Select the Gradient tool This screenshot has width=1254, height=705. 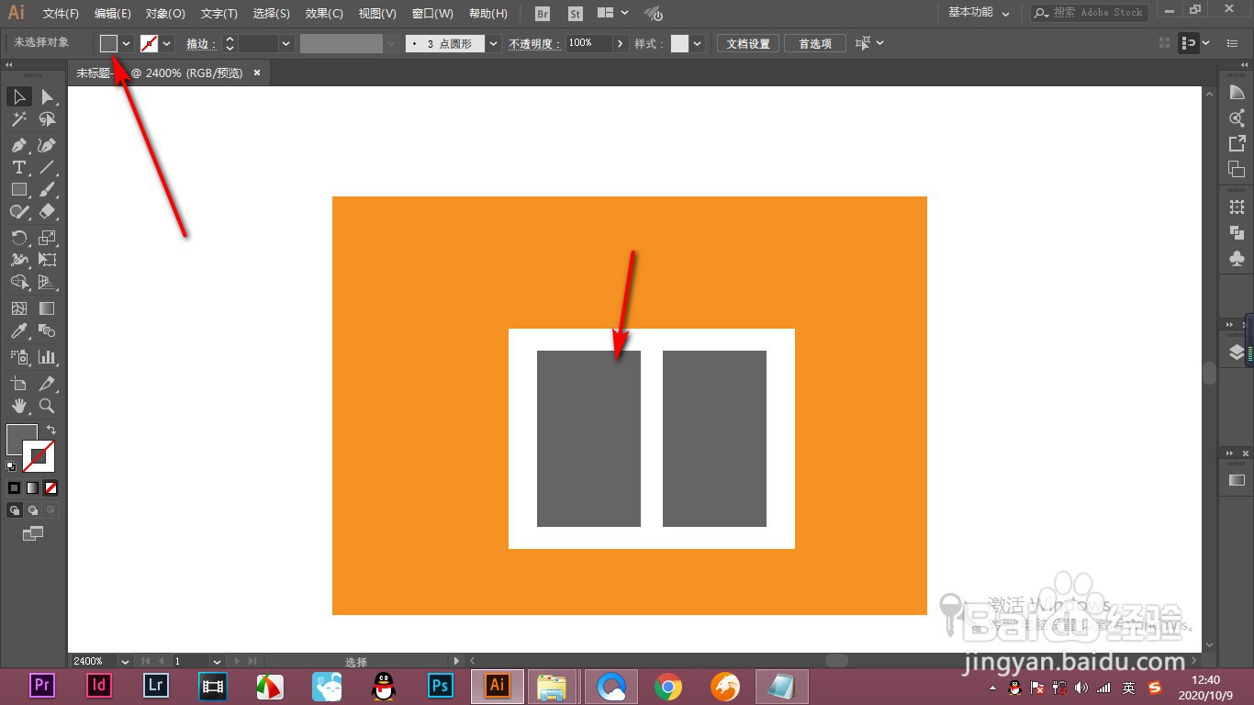click(47, 308)
